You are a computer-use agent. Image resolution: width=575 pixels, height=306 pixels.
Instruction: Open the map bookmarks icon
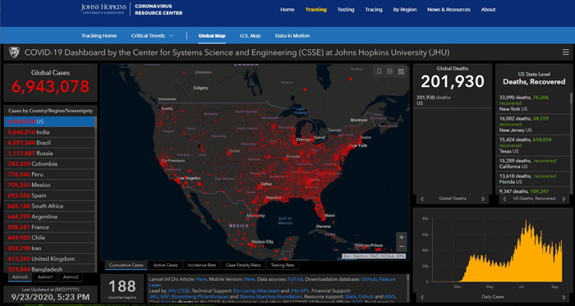pos(379,71)
